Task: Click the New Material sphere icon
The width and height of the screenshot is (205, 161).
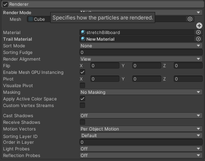Action: [83, 39]
